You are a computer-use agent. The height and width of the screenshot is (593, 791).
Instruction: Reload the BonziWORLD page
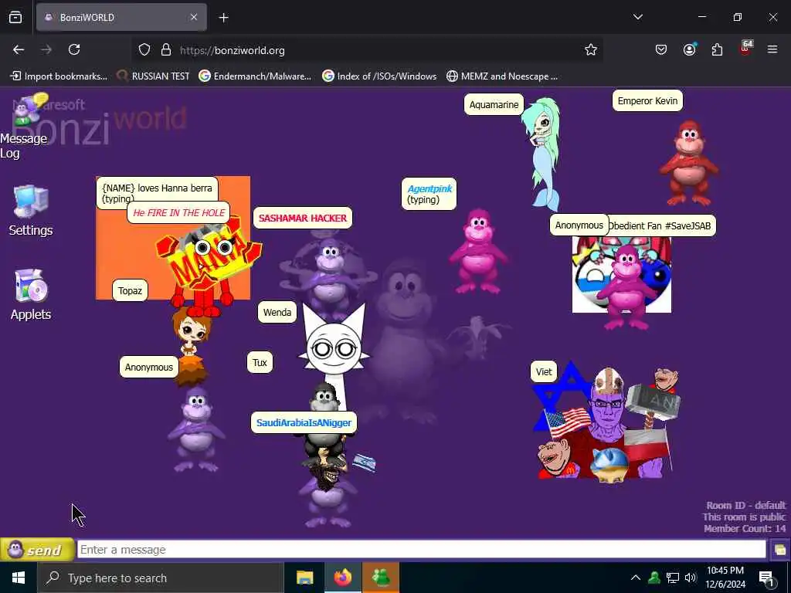tap(74, 49)
